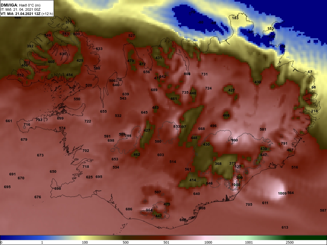Click the map value '964'
The image size is (327, 245).
click(149, 210)
